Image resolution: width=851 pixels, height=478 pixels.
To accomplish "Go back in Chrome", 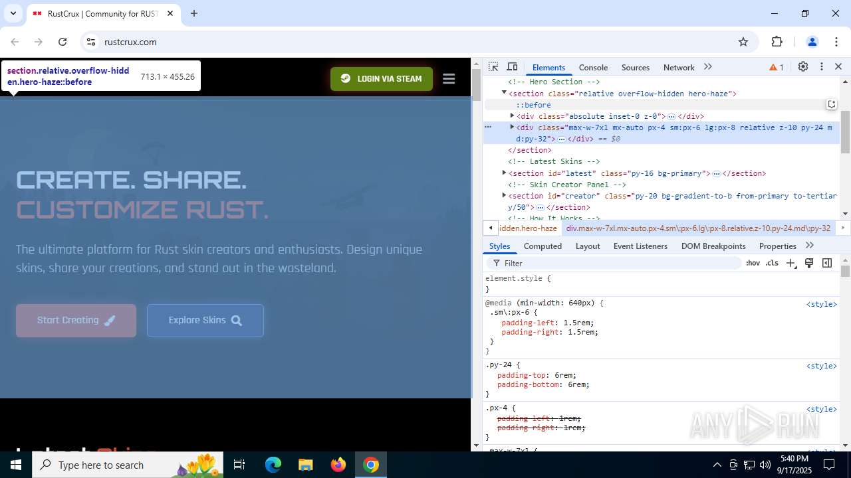I will 15,42.
